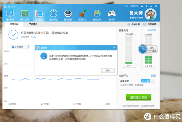Open the 清理优化 cleanup broom icon
The height and width of the screenshot is (122, 182).
(x=83, y=15)
